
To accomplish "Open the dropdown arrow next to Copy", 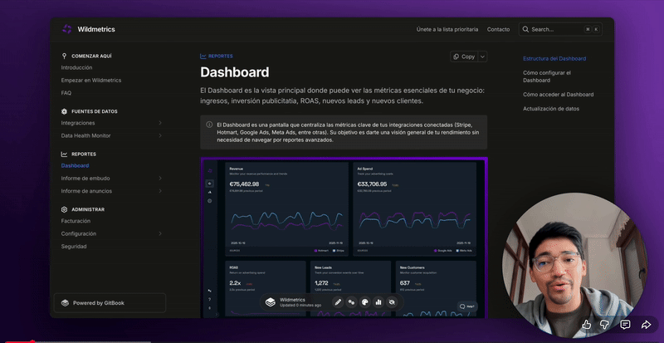I will click(x=483, y=56).
